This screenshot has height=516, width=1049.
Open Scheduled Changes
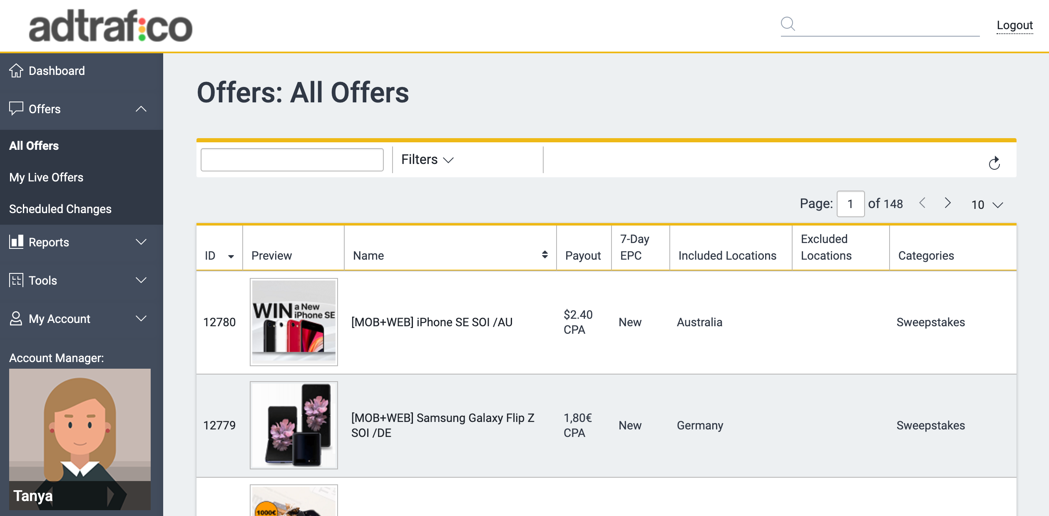coord(60,209)
